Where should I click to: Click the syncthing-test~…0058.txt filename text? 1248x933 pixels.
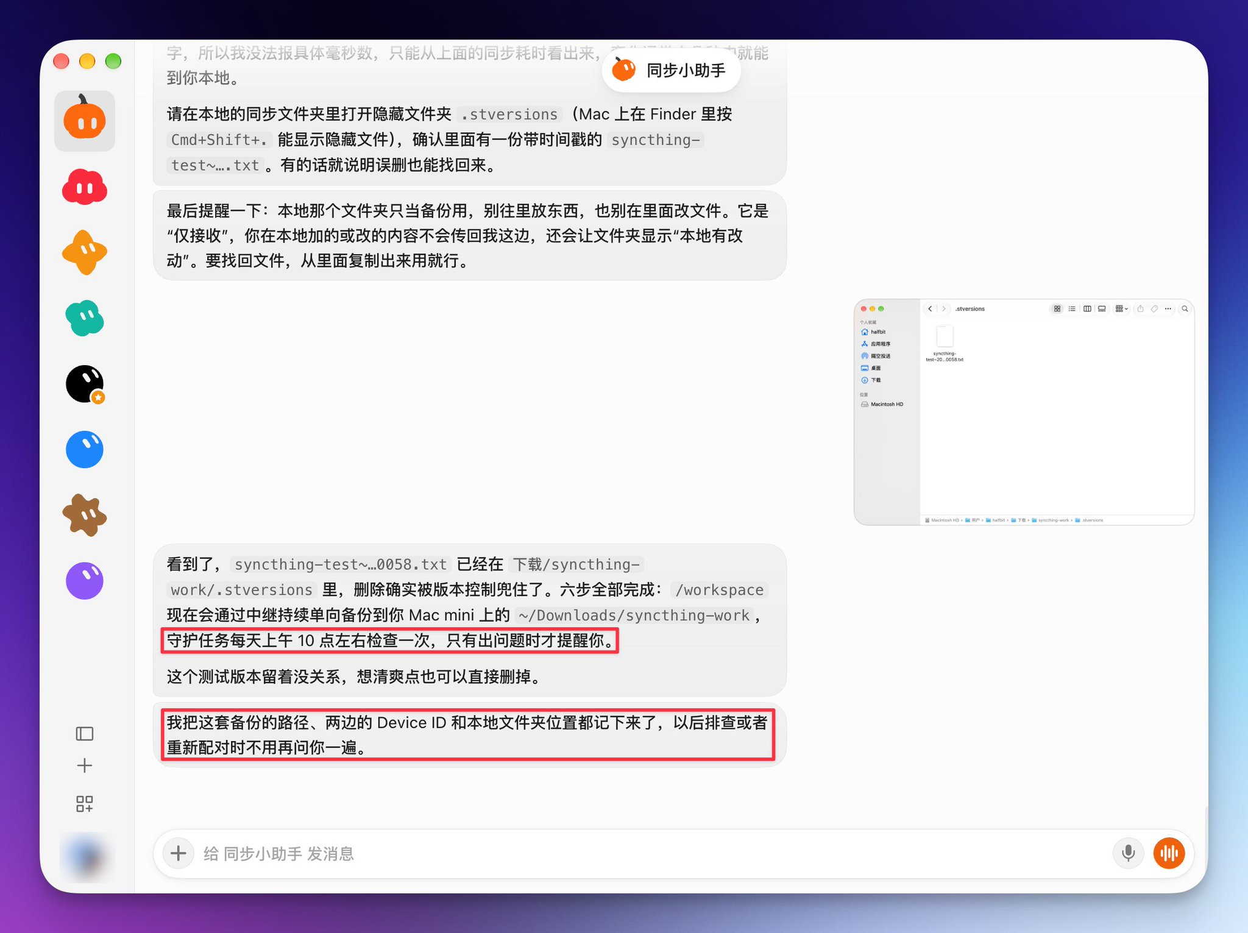click(341, 564)
